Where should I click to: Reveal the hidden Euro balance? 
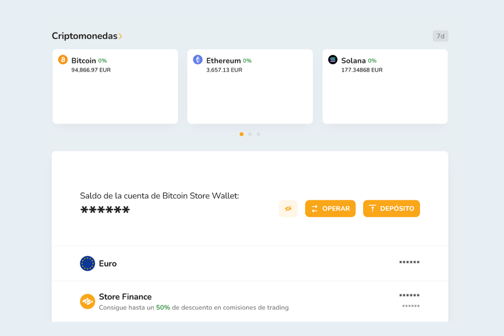(x=409, y=262)
